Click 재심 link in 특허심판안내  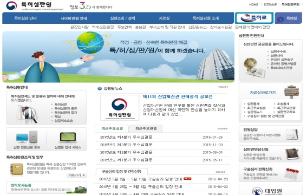[x=57, y=116]
